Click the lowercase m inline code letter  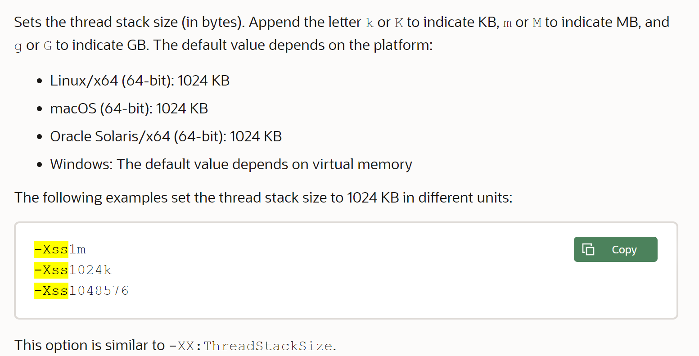point(508,23)
